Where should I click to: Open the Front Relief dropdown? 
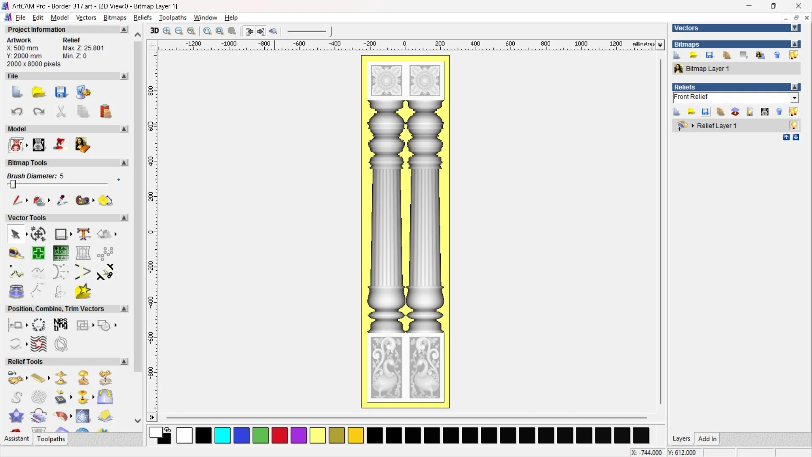coord(795,98)
